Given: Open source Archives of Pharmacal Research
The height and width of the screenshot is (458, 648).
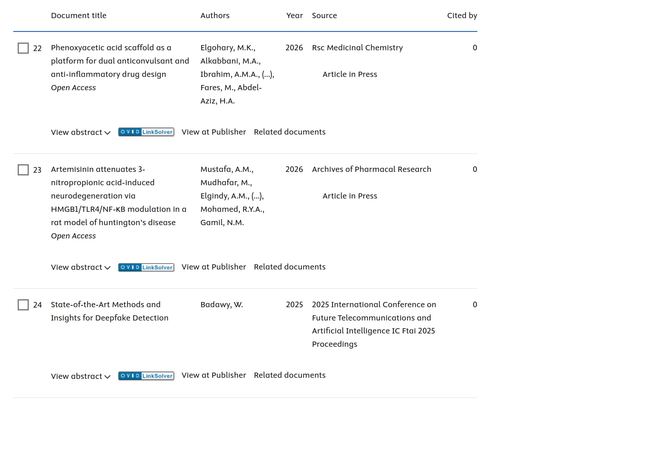Looking at the screenshot, I should (371, 169).
